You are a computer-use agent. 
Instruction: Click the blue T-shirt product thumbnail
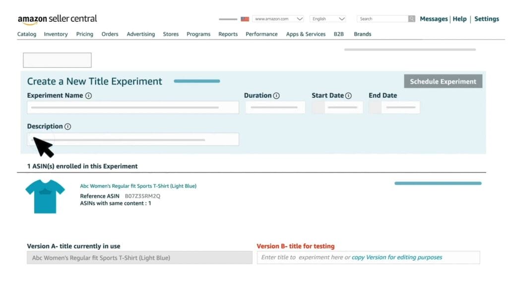click(x=45, y=197)
